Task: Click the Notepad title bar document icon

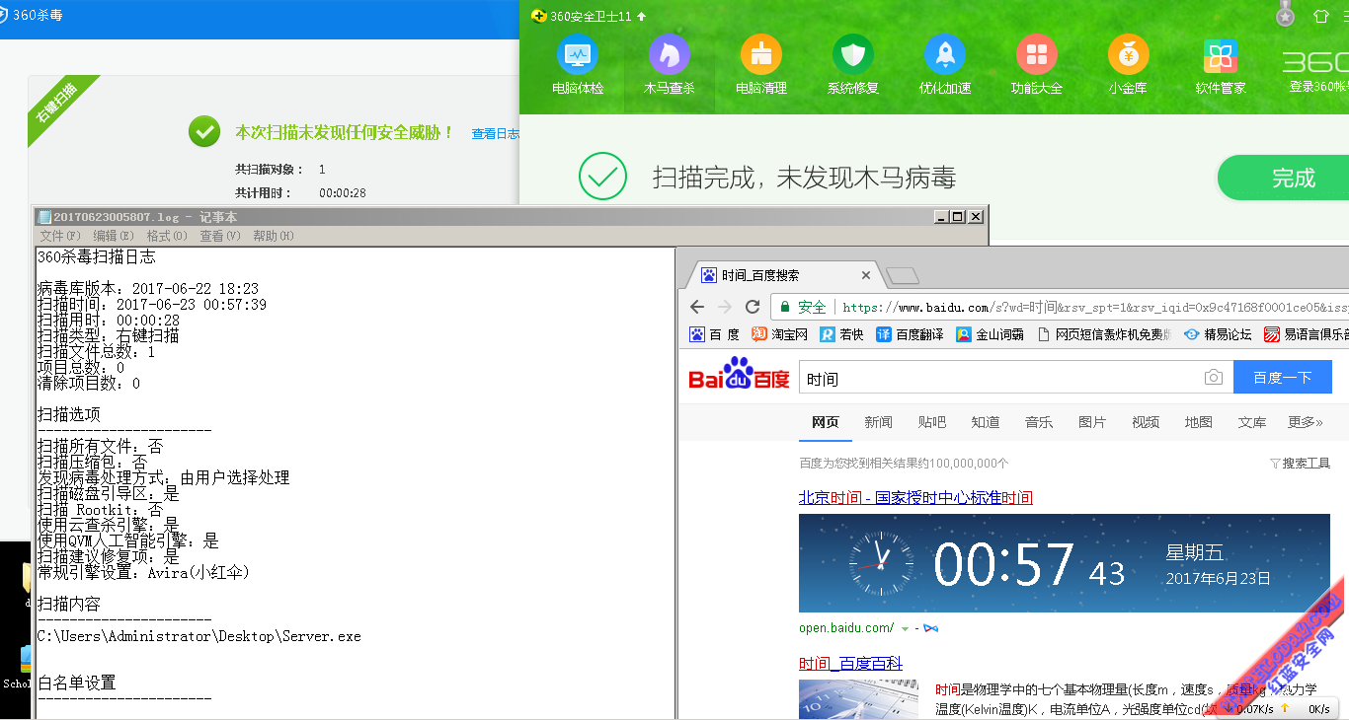Action: 43,217
